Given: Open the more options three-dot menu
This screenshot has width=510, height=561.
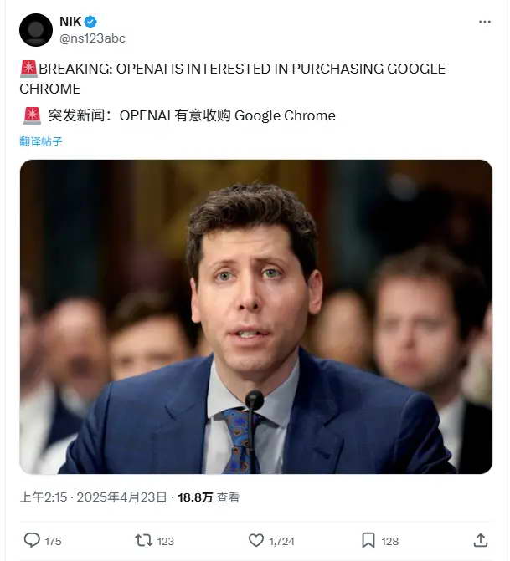Looking at the screenshot, I should (x=485, y=22).
